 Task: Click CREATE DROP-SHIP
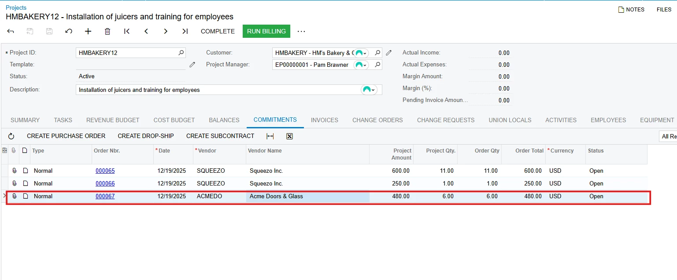(146, 136)
